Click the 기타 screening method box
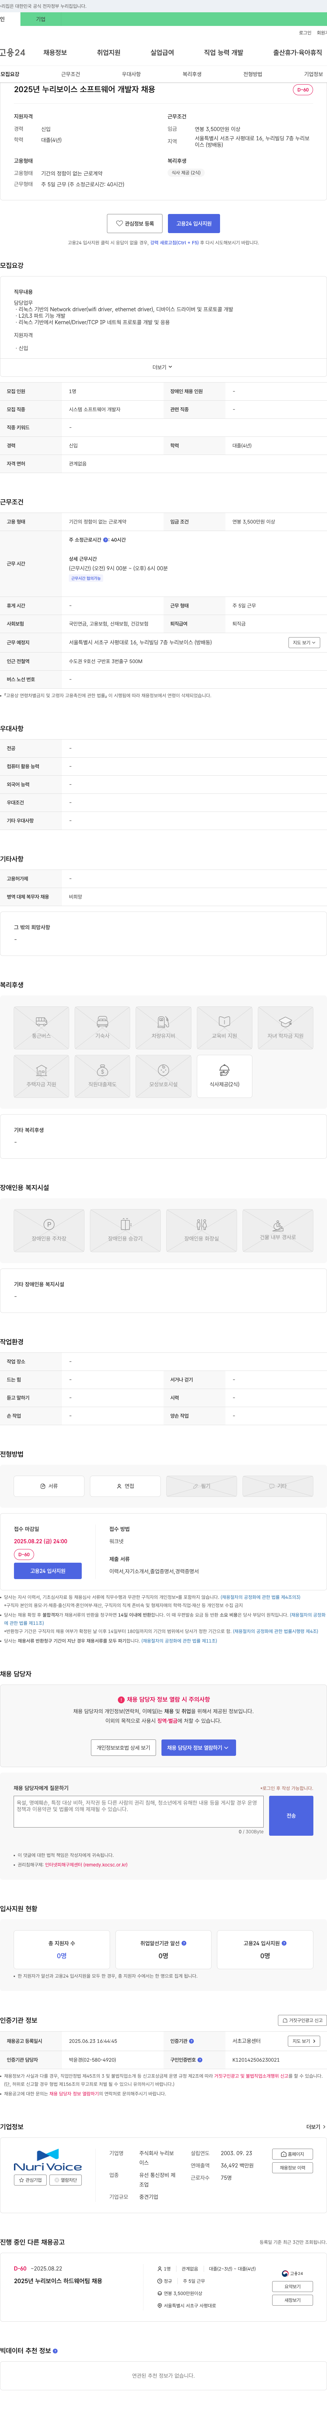327x2421 pixels. click(277, 1486)
